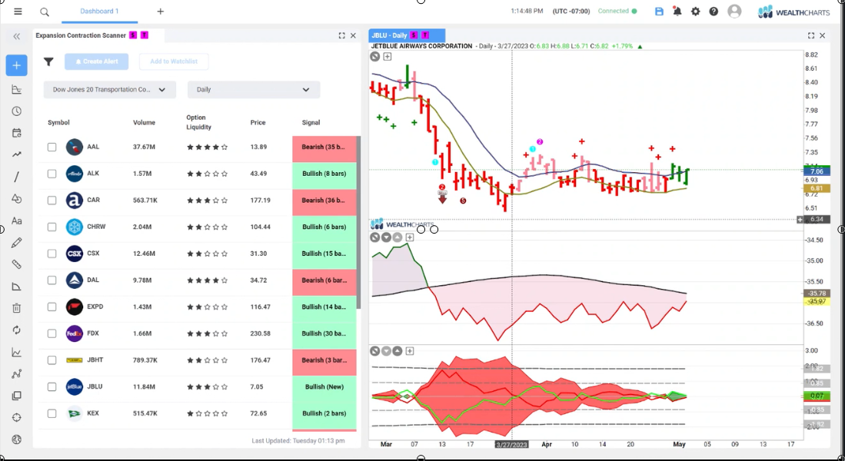Tick the ALK row checkbox
This screenshot has height=461, width=845.
[x=52, y=174]
